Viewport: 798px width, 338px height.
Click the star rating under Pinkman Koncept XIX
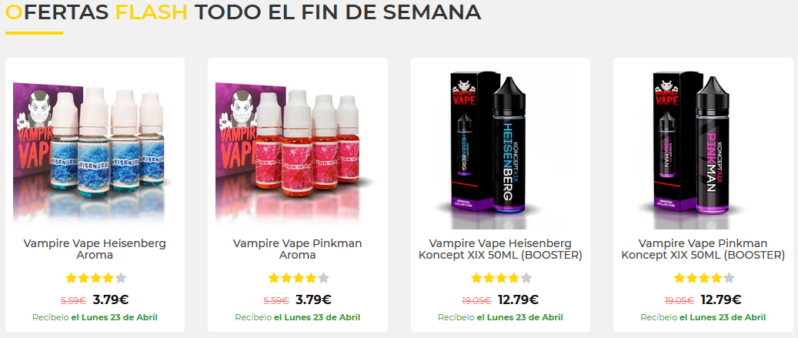point(704,278)
